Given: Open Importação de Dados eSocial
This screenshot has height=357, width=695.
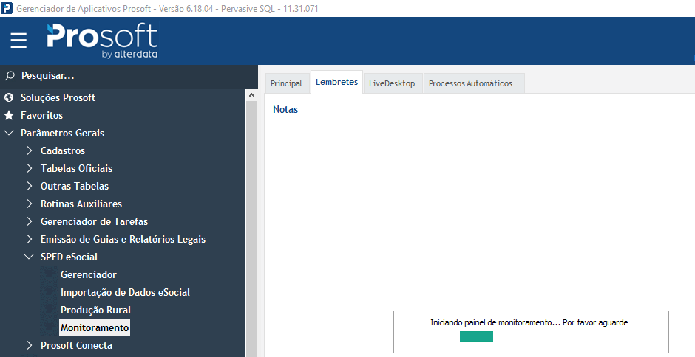Looking at the screenshot, I should tap(126, 292).
